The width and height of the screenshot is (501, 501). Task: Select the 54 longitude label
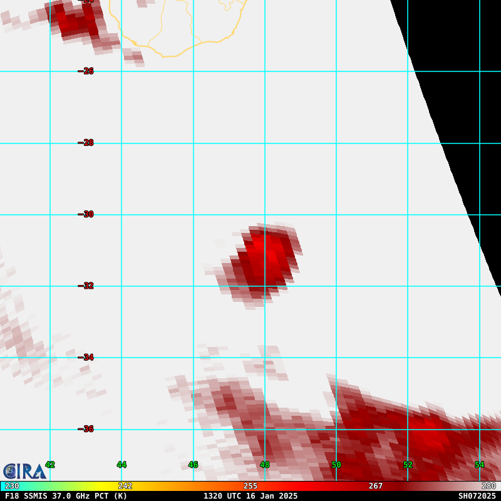click(479, 465)
